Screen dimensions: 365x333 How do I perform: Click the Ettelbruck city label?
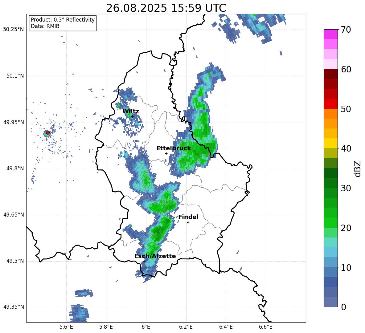click(174, 148)
